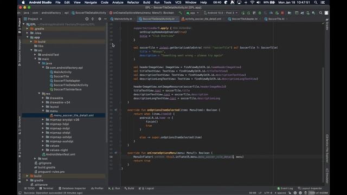Click the 4 spaces indent setting
Image resolution: width=347 pixels, height=195 pixels.
pyautogui.click(x=280, y=193)
